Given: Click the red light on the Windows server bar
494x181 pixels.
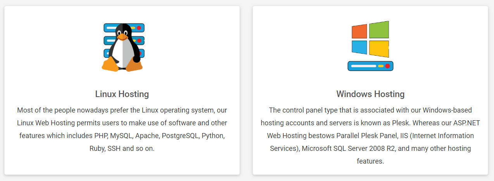Looking at the screenshot, I should (x=387, y=66).
